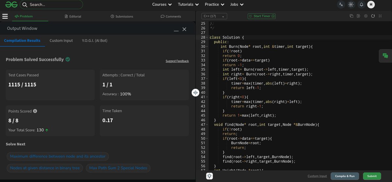Open the profile avatar H

371,5
